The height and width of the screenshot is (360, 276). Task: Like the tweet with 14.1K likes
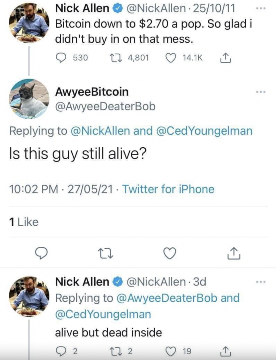(171, 58)
